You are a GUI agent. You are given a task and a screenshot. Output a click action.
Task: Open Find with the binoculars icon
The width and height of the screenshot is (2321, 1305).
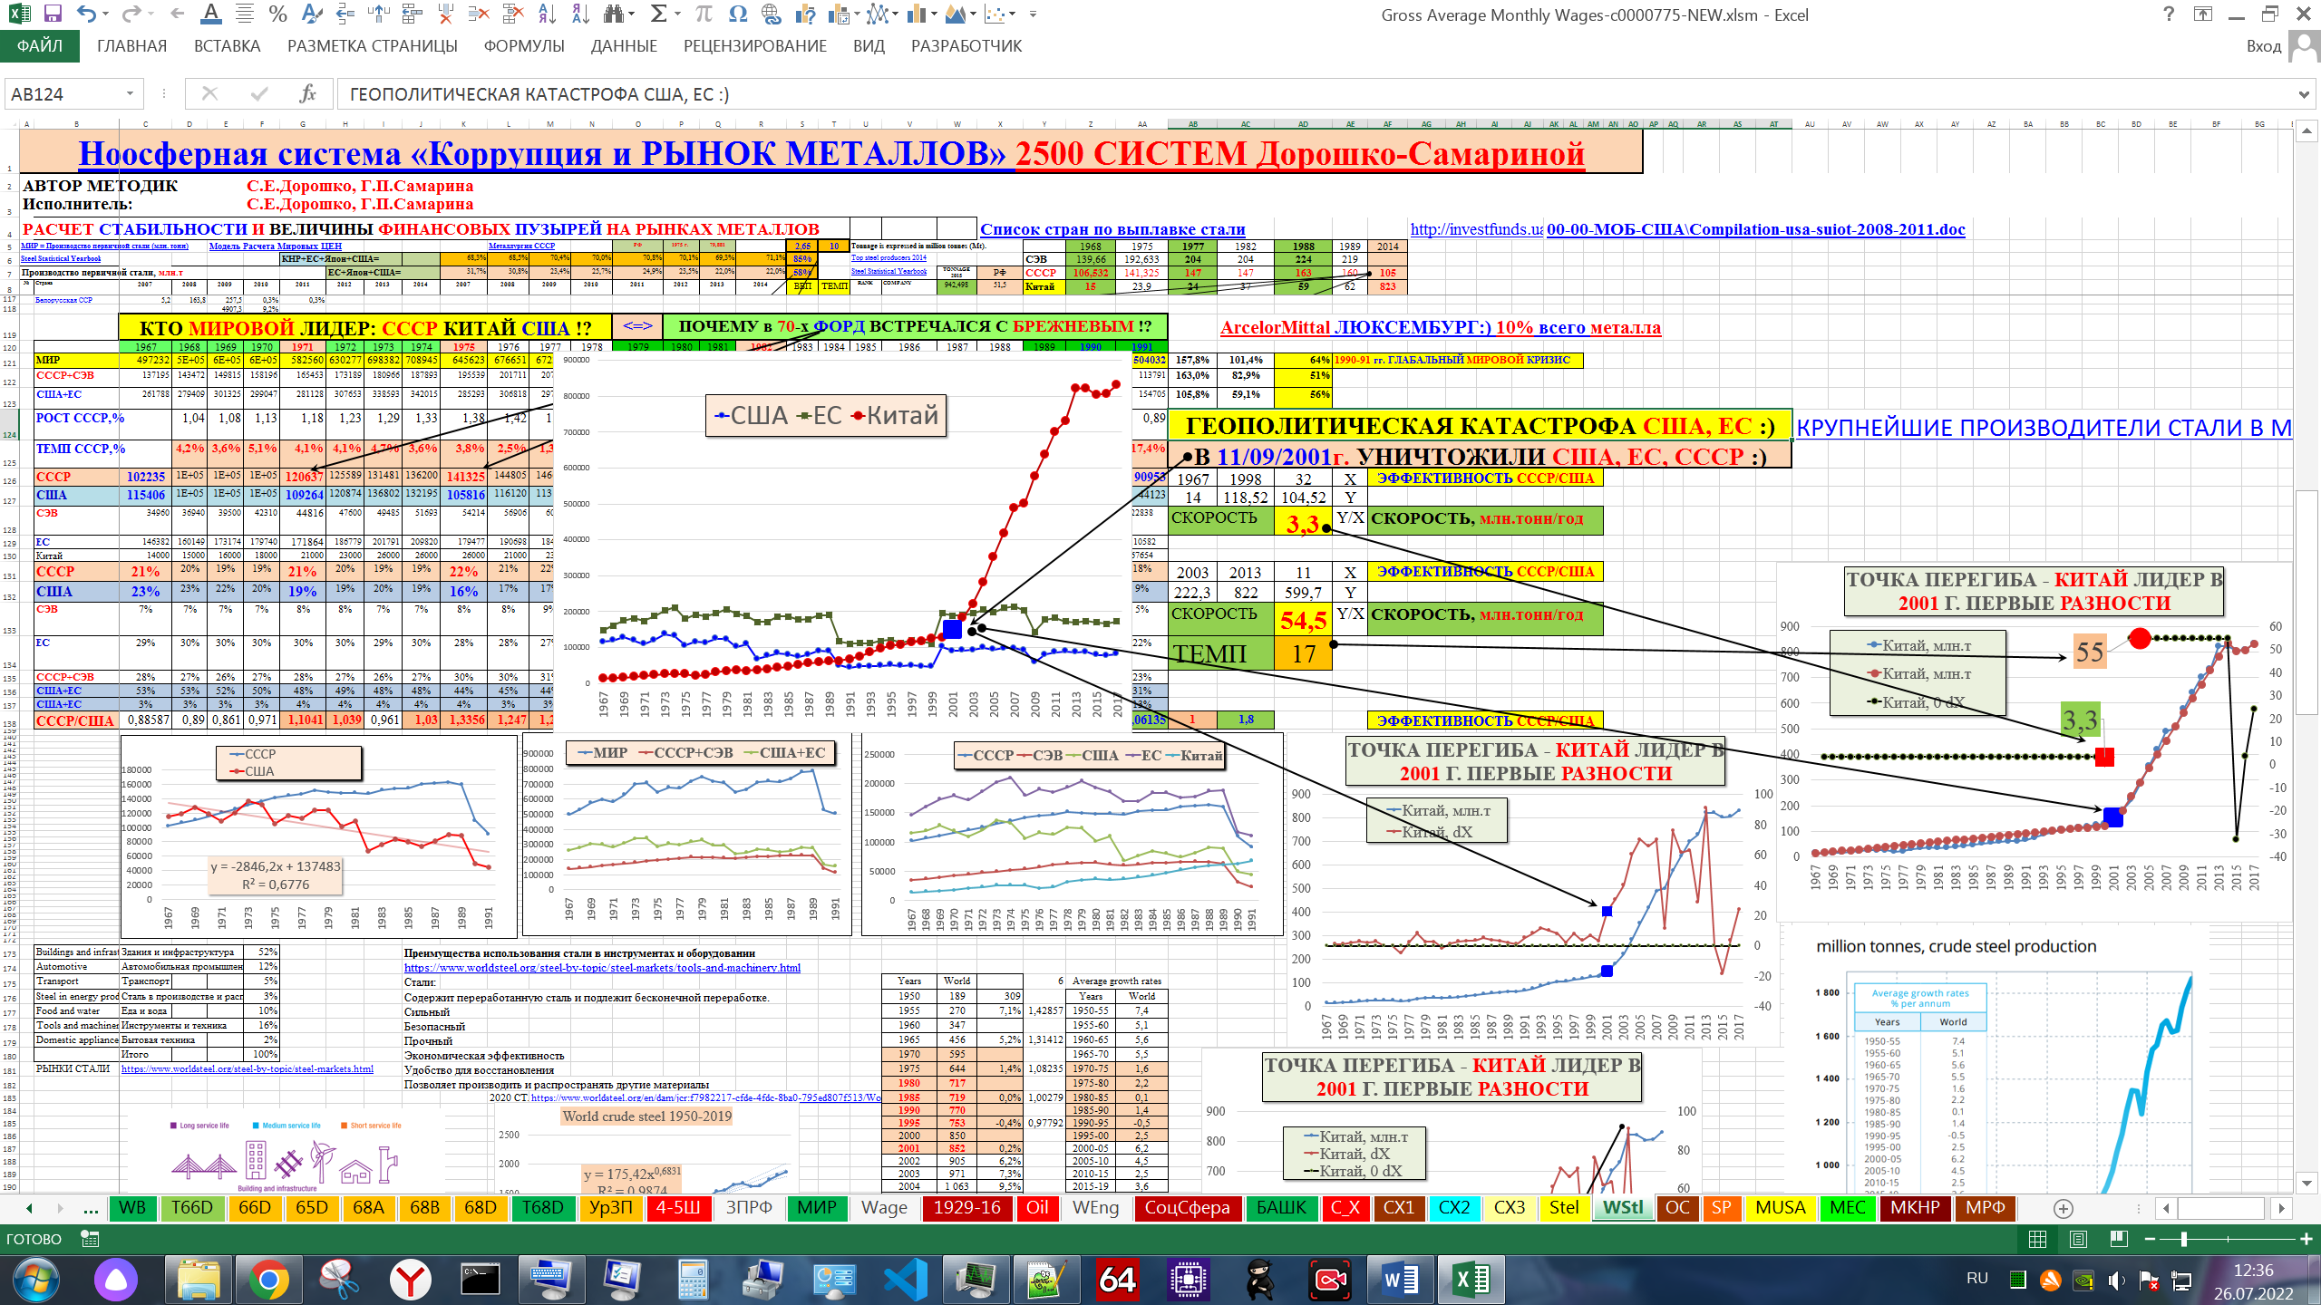point(615,14)
